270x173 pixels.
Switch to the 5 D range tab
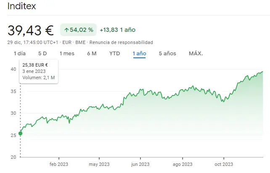click(42, 53)
